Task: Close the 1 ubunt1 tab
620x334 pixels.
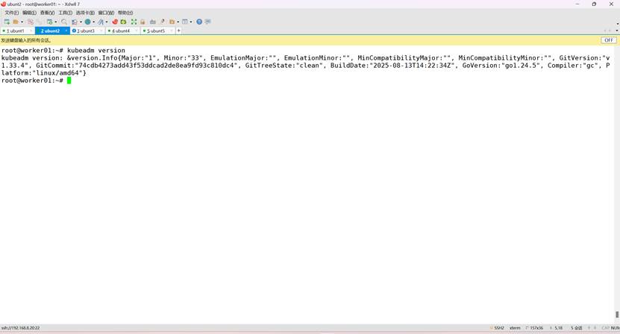Action: click(31, 31)
